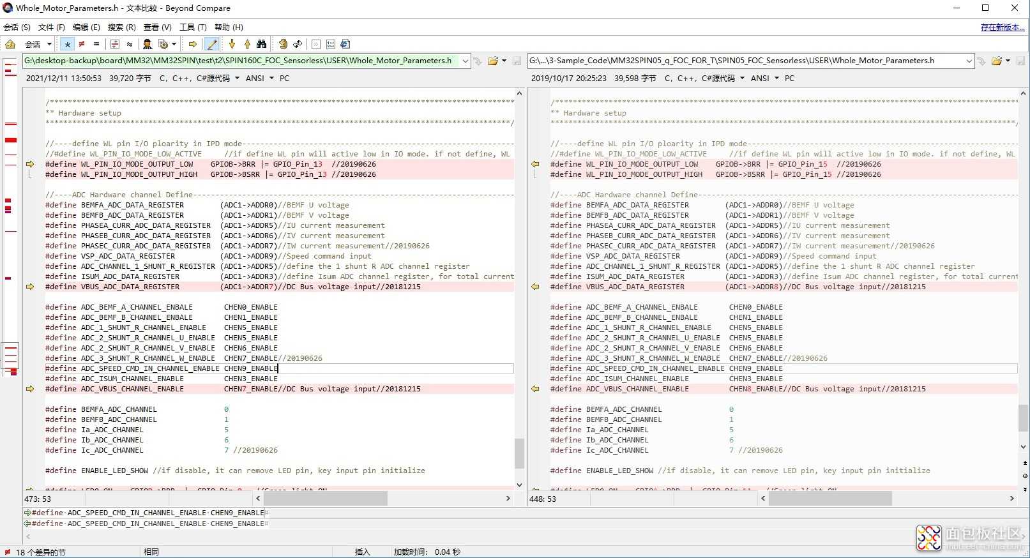Viewport: 1030px width, 558px height.
Task: Open right pane ANSI encoding dropdown
Action: tap(765, 79)
